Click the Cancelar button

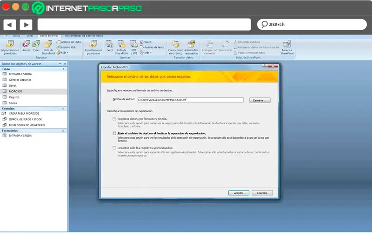point(262,193)
